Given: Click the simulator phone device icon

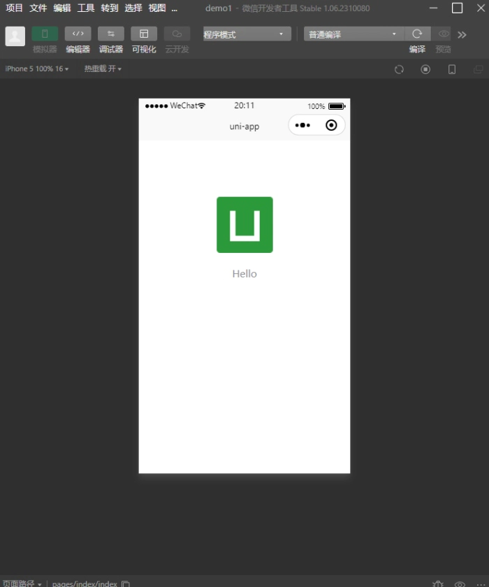Looking at the screenshot, I should click(x=452, y=69).
